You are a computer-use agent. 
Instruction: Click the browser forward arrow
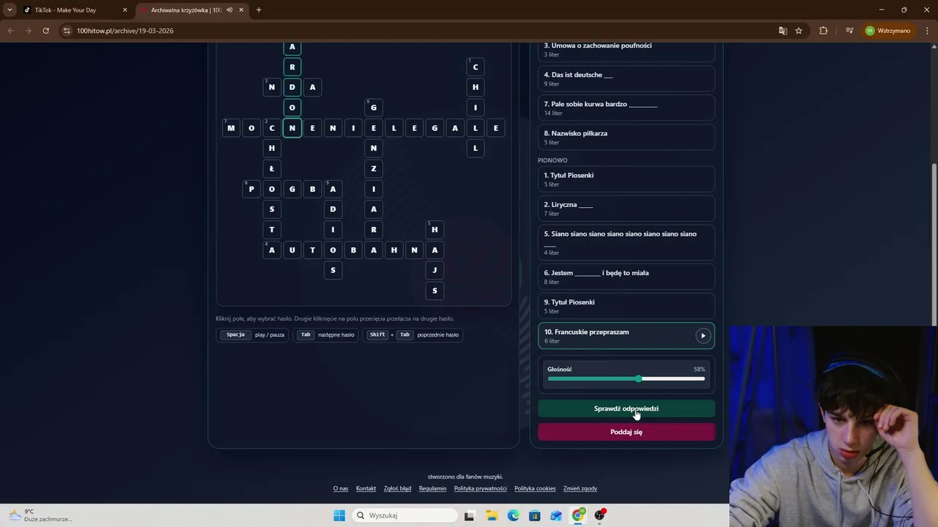(x=28, y=31)
